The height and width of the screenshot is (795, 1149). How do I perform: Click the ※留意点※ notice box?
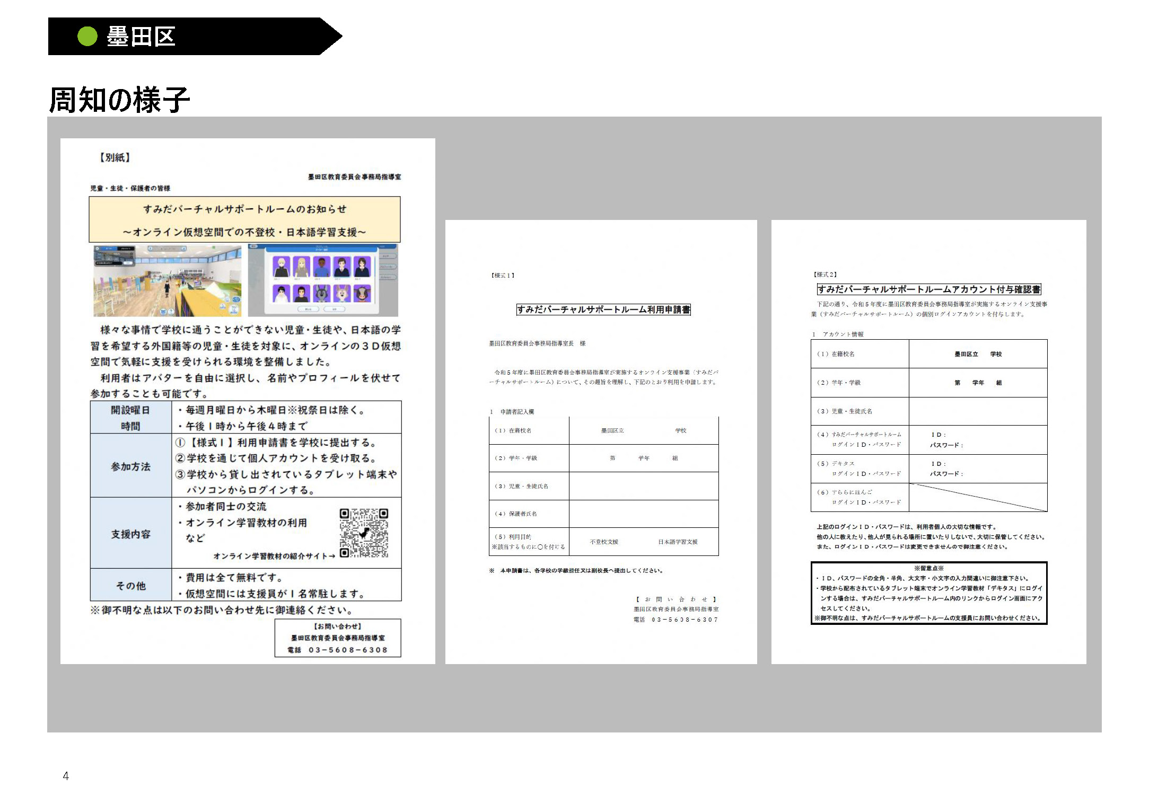929,593
